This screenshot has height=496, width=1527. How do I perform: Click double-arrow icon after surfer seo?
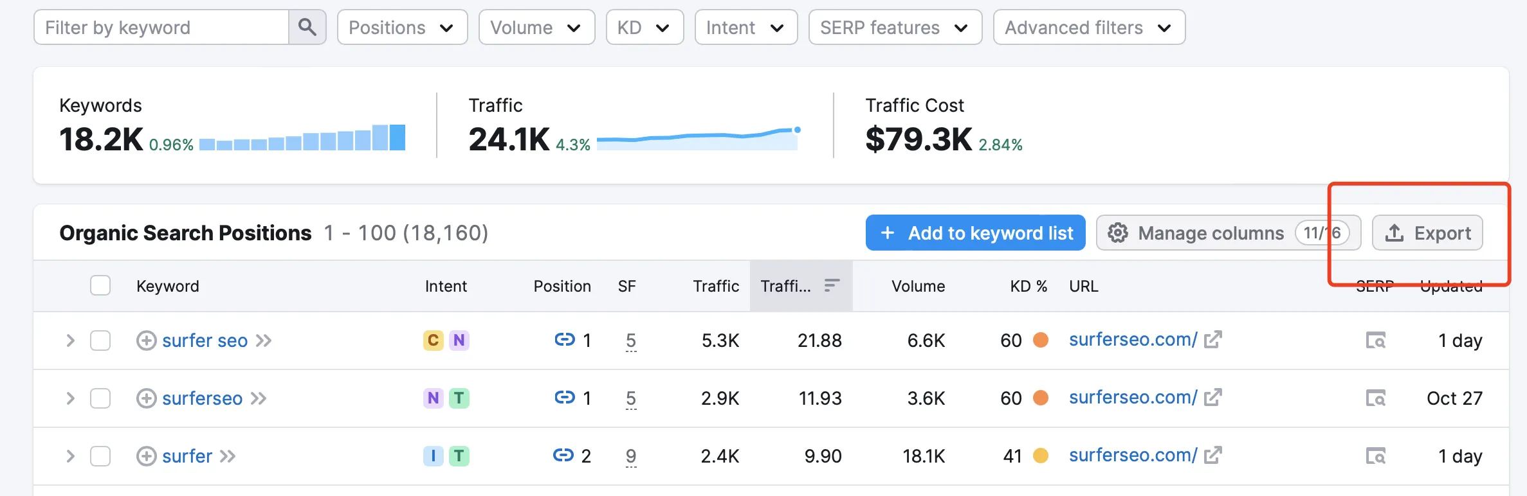click(x=264, y=341)
